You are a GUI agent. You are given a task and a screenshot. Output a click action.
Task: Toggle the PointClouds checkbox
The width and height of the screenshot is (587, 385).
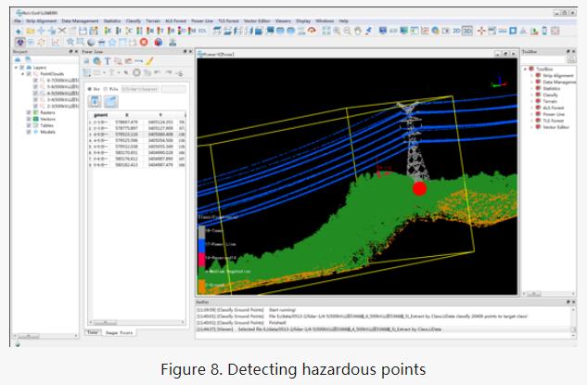click(29, 74)
